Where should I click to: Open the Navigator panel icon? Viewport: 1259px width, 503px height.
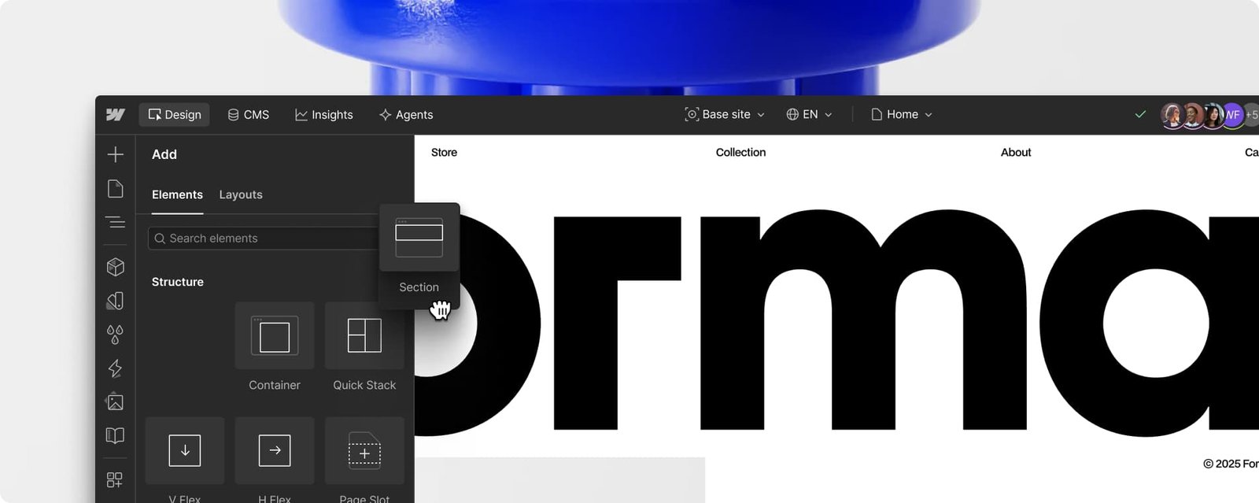[116, 222]
